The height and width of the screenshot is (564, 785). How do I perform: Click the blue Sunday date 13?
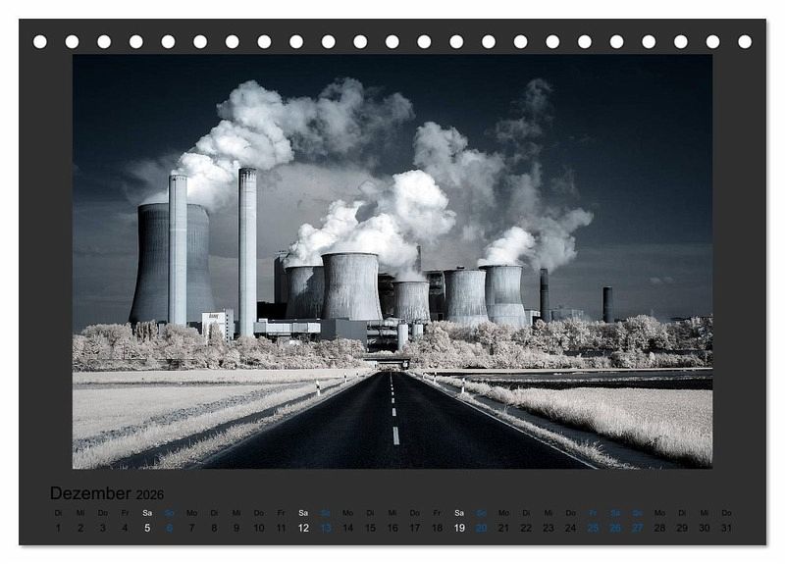[x=326, y=528]
